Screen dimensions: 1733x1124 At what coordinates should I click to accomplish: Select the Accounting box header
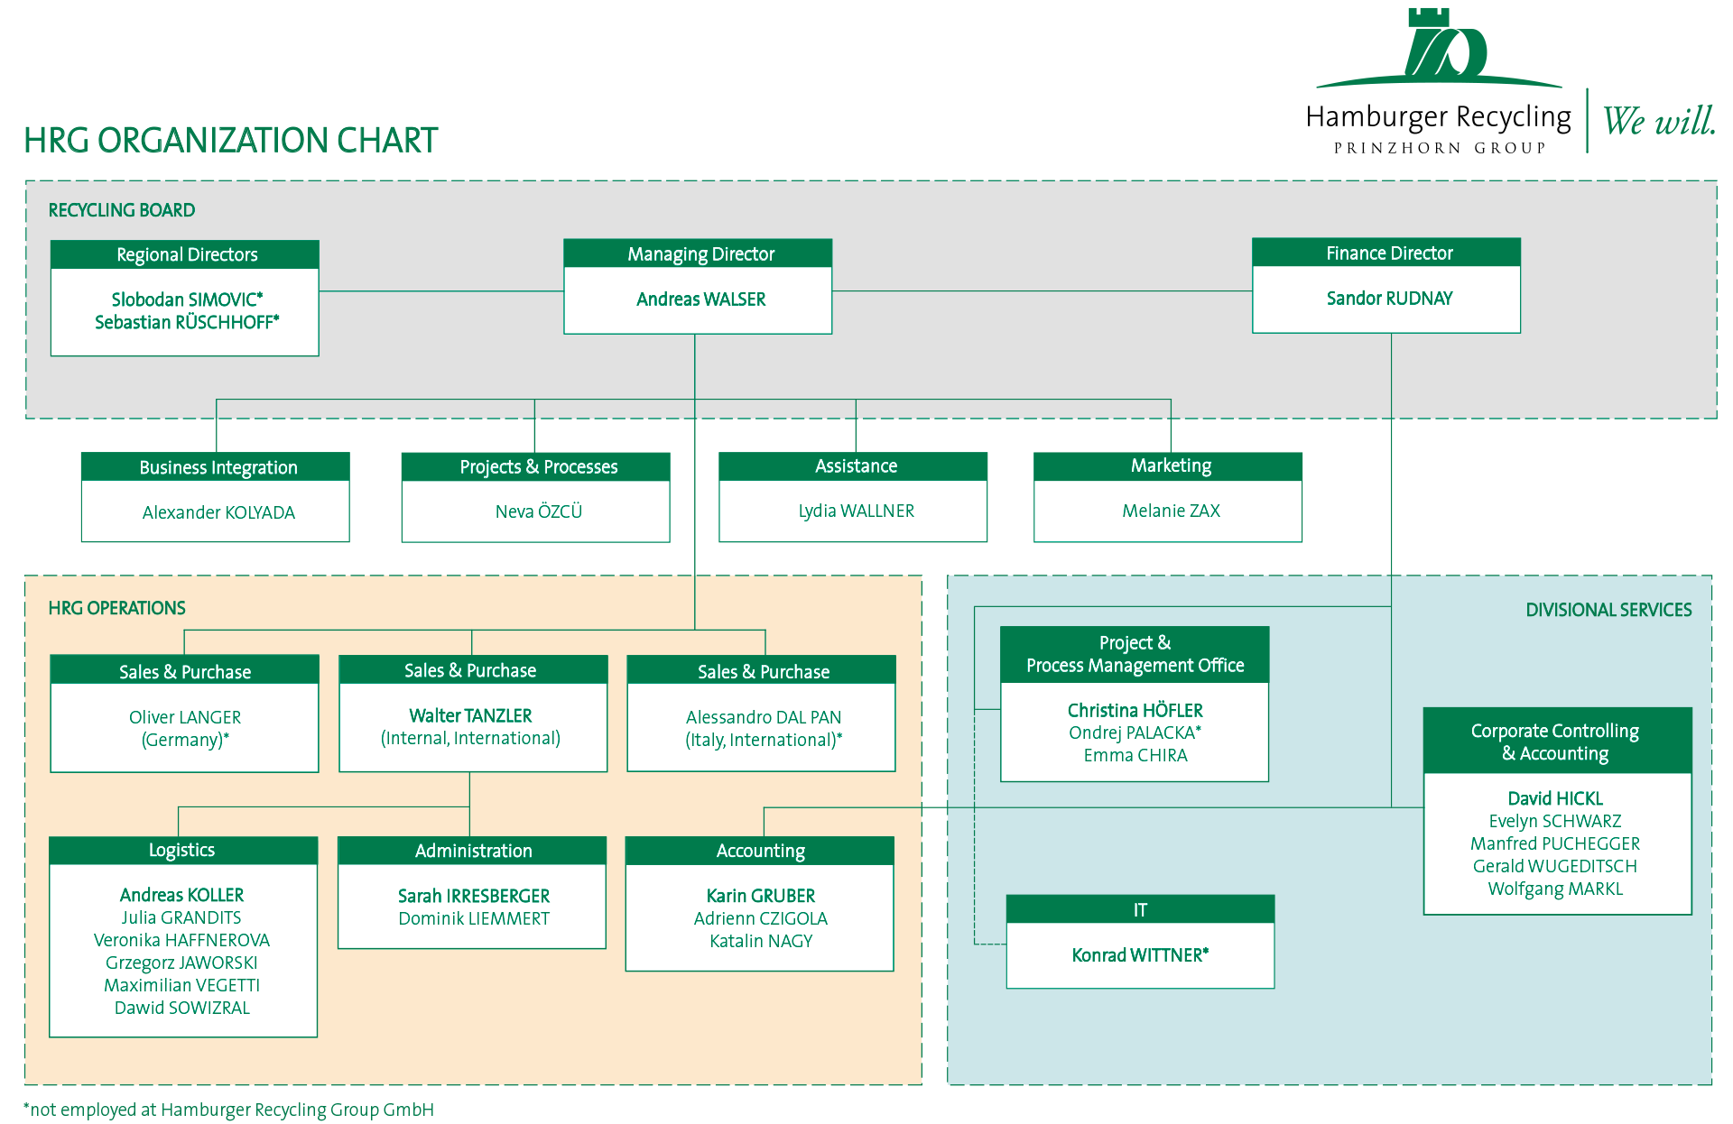click(x=759, y=851)
